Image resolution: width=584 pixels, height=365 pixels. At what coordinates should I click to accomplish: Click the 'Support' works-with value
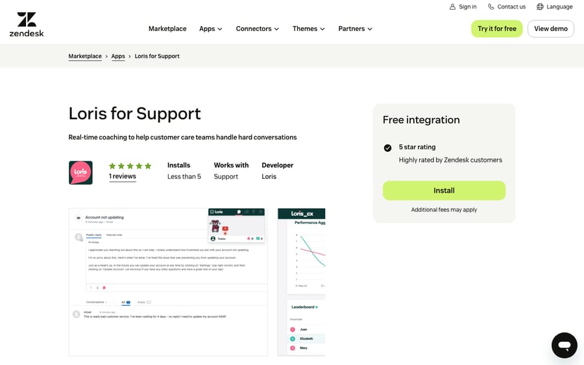click(x=226, y=177)
